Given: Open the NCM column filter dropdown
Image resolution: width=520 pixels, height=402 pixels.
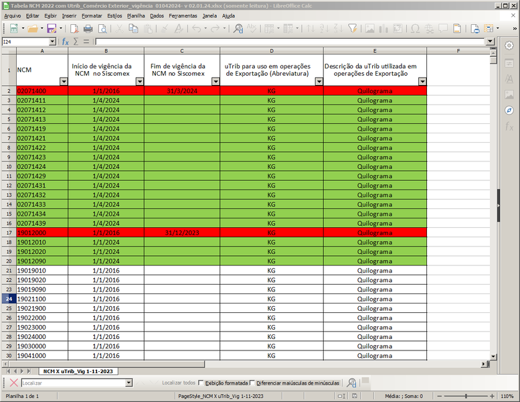Looking at the screenshot, I should click(64, 81).
